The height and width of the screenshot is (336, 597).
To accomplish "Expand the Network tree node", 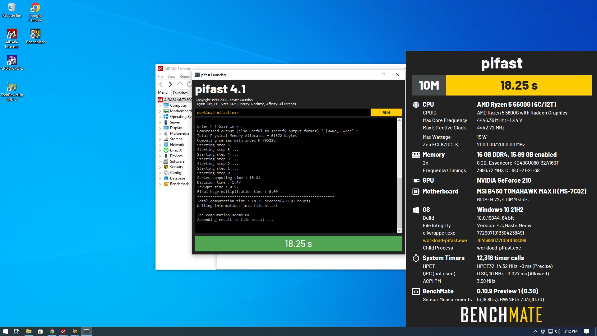I will coord(160,145).
